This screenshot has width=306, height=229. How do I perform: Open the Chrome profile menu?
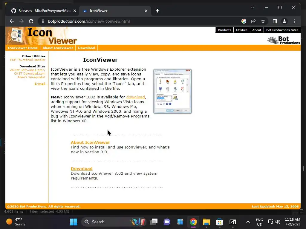click(x=284, y=21)
